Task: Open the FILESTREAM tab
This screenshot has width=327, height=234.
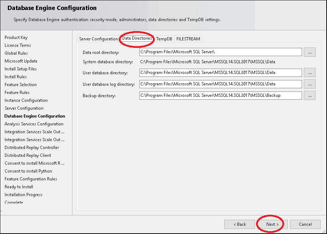Action: 188,39
